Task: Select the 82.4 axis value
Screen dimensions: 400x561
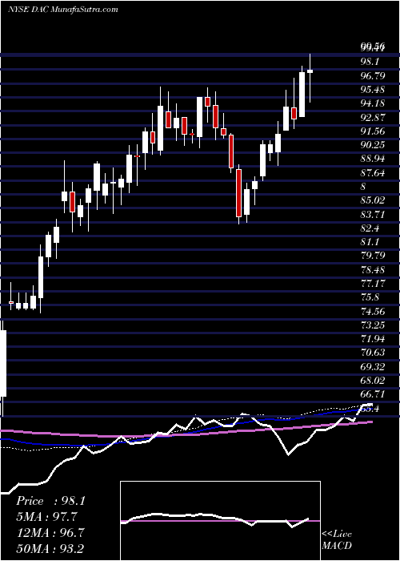Action: (370, 228)
